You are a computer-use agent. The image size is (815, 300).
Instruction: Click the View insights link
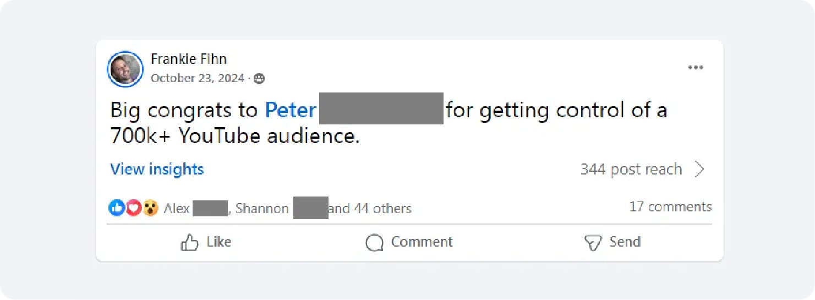[x=157, y=169]
